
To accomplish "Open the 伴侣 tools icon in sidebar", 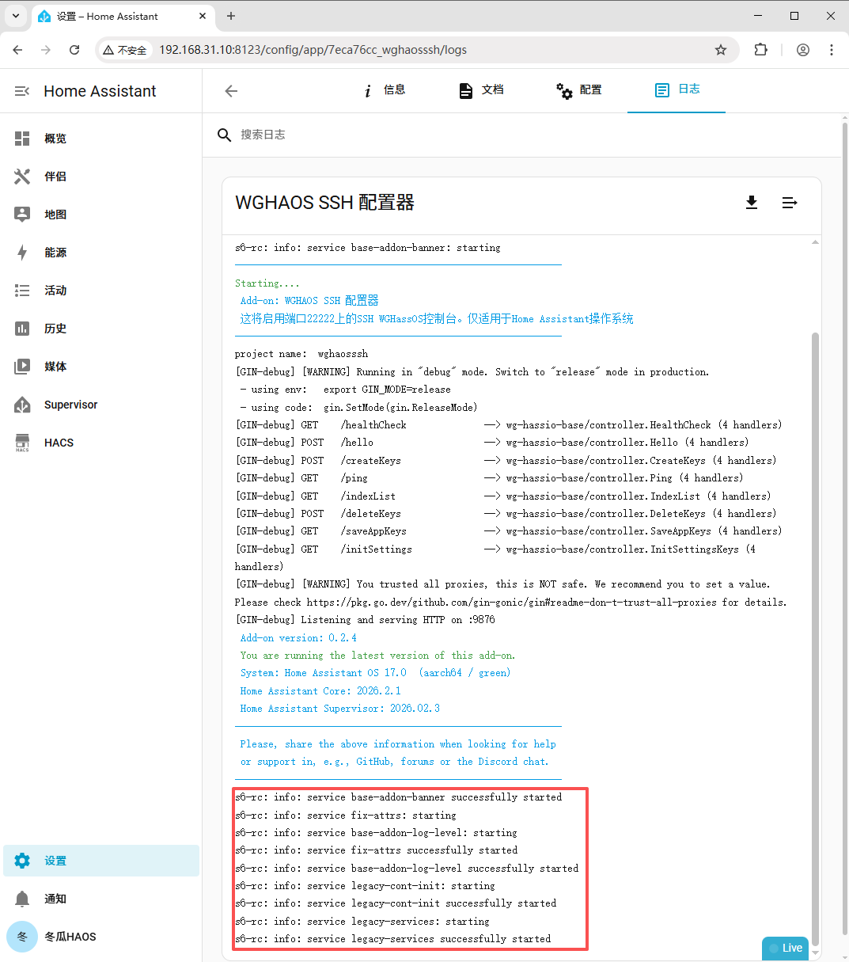I will 22,177.
